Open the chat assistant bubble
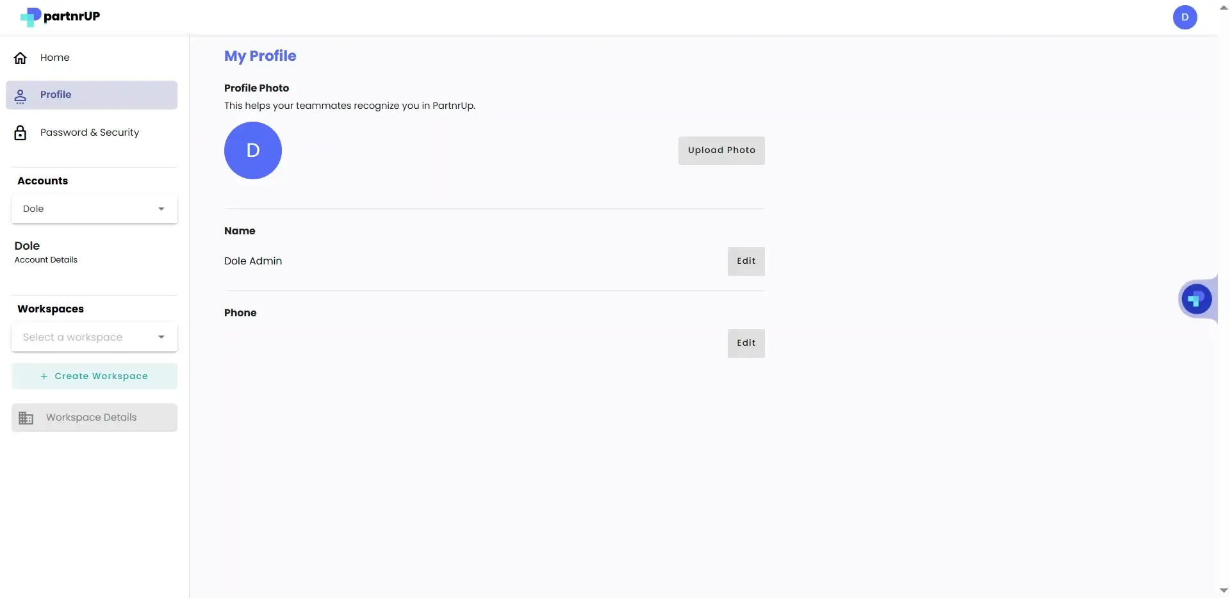1230x598 pixels. click(x=1197, y=298)
